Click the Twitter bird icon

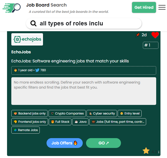pos(37,70)
